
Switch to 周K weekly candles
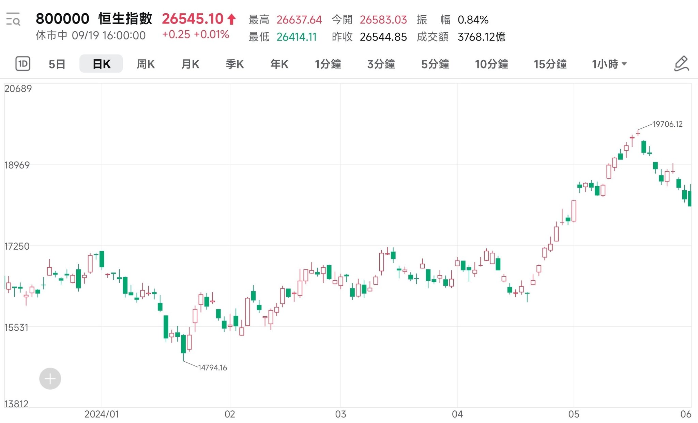coord(146,64)
